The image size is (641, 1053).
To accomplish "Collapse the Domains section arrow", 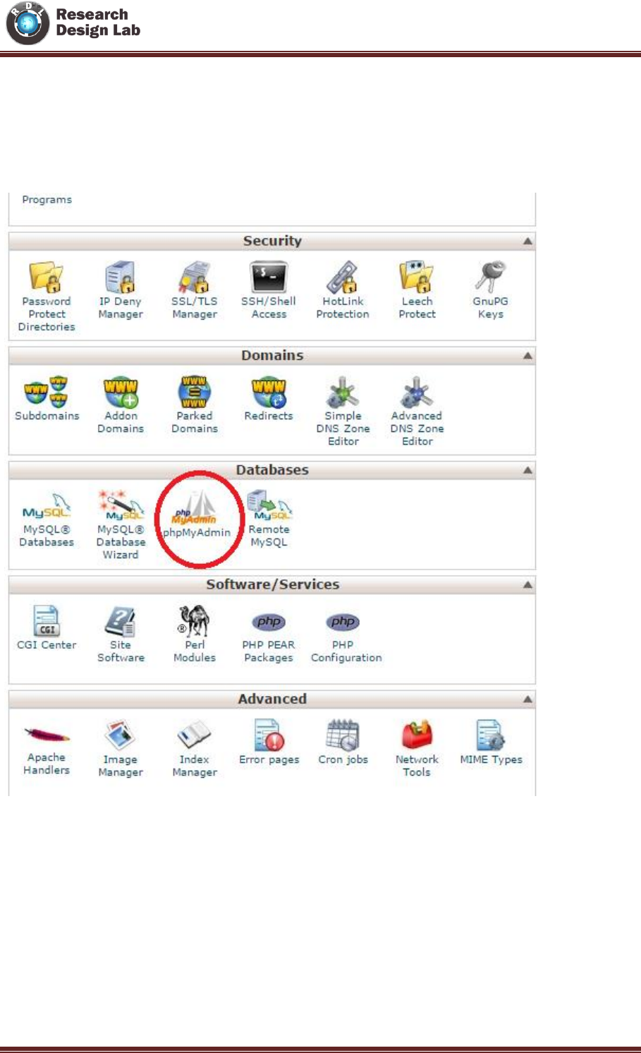I will (527, 356).
